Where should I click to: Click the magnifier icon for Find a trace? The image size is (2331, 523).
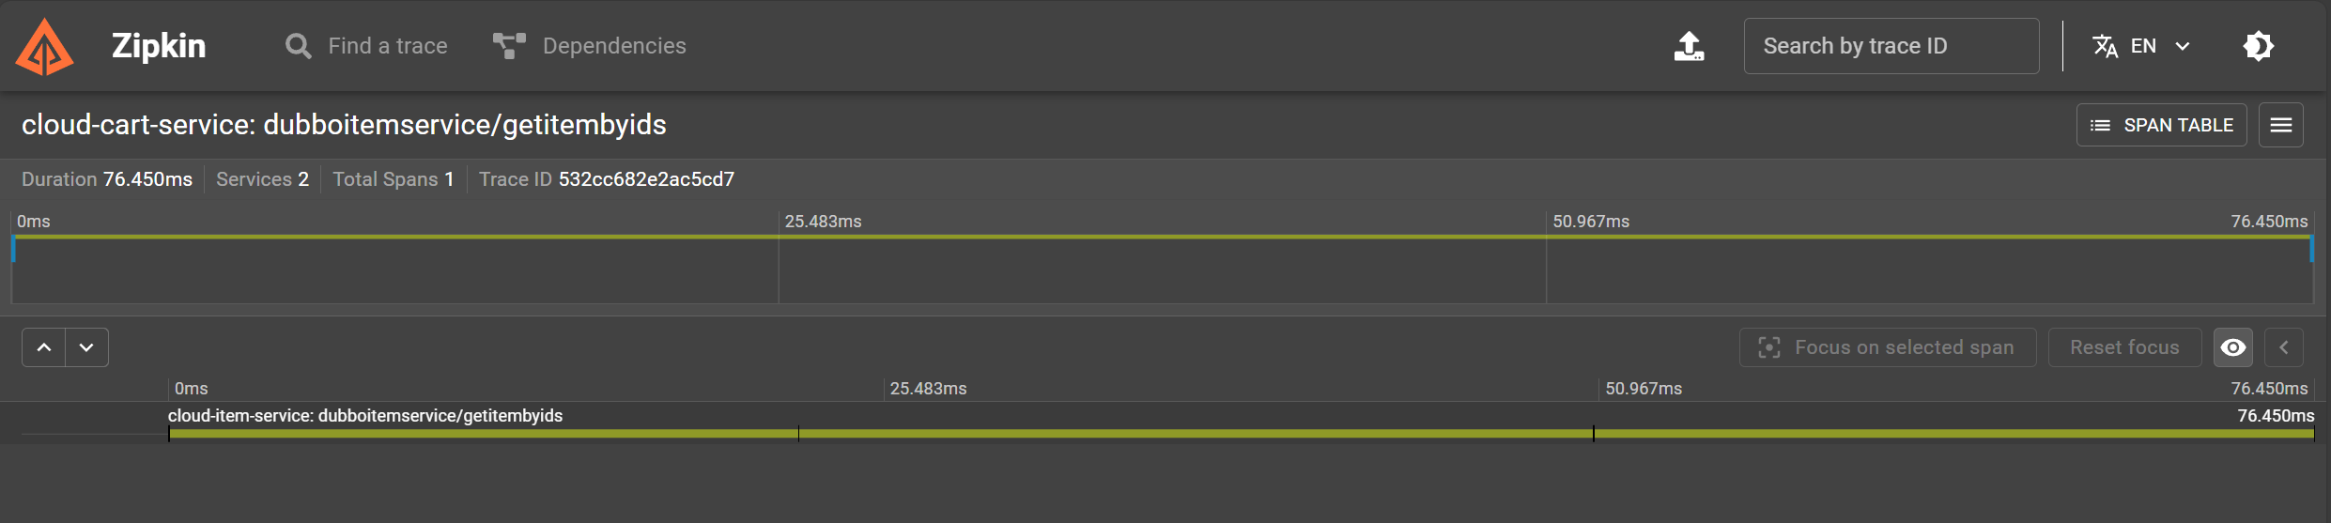298,46
